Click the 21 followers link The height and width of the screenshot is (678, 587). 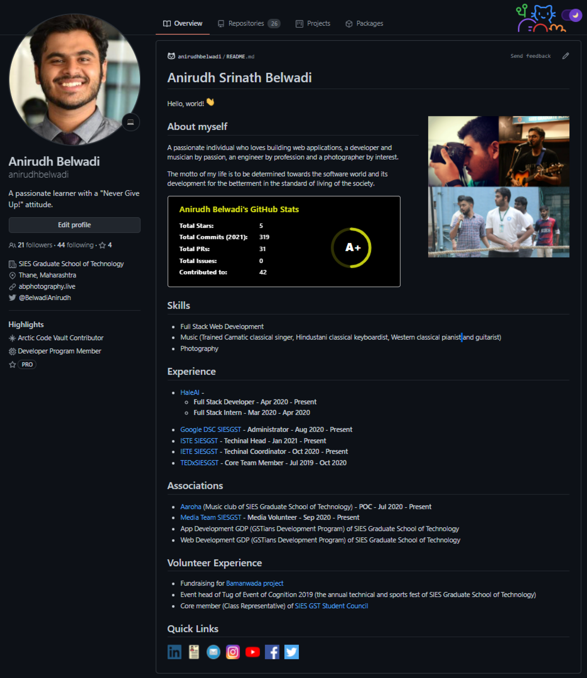click(x=34, y=245)
